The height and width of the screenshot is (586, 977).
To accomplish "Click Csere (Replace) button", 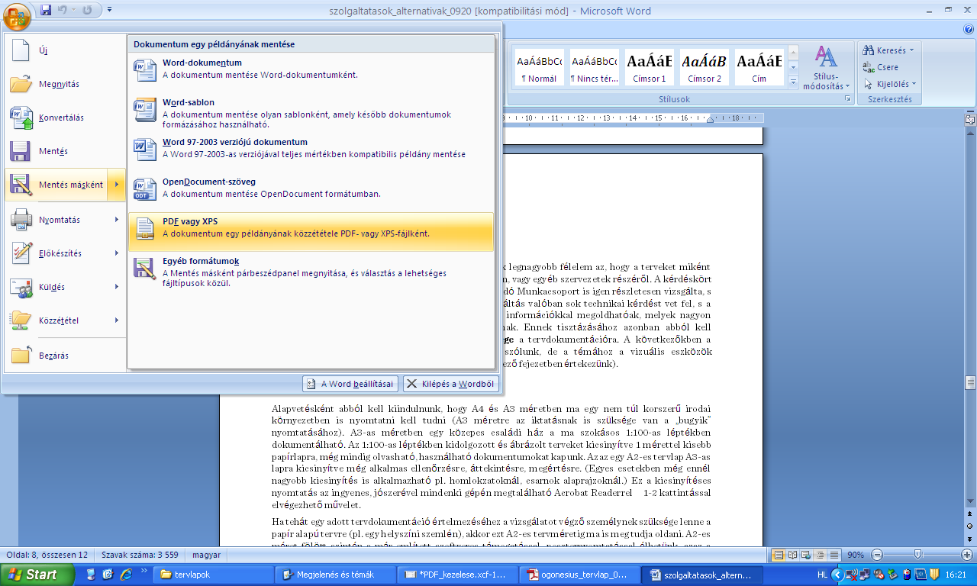I will (881, 67).
